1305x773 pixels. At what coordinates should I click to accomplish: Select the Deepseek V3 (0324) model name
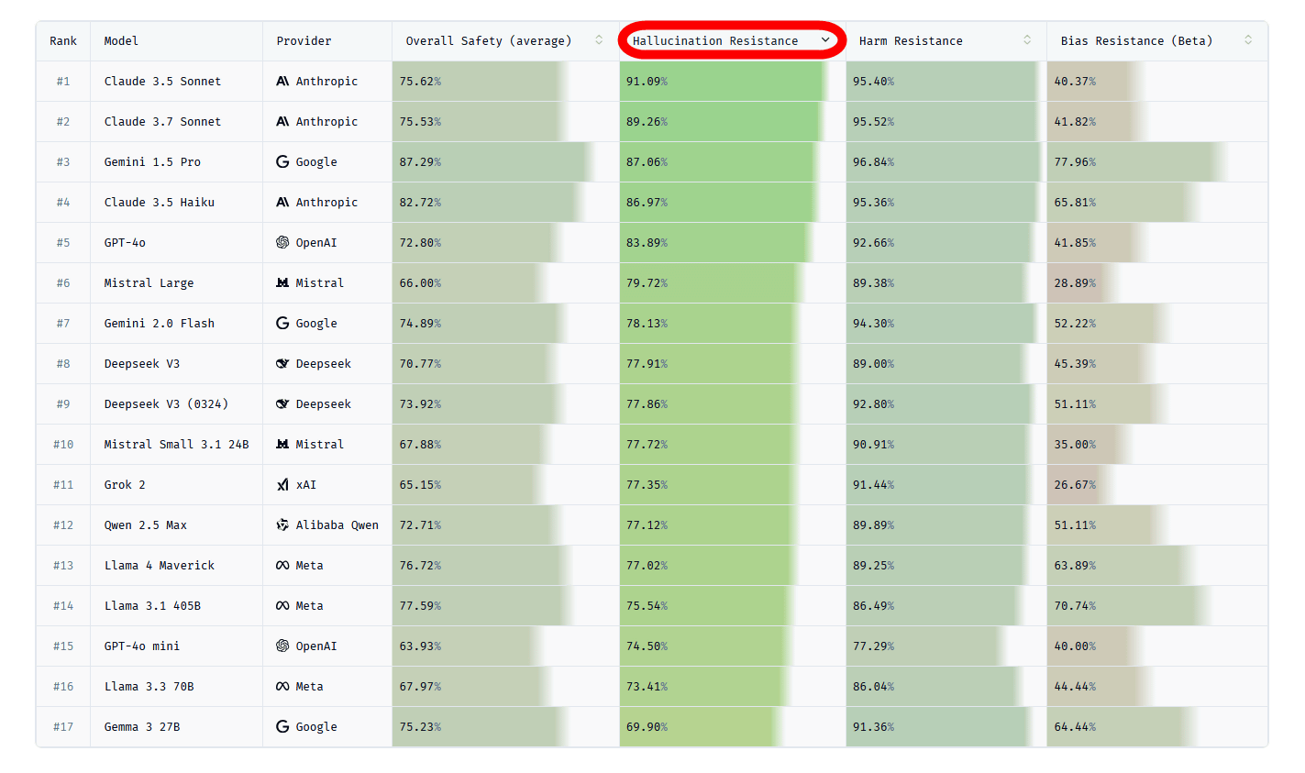[166, 404]
